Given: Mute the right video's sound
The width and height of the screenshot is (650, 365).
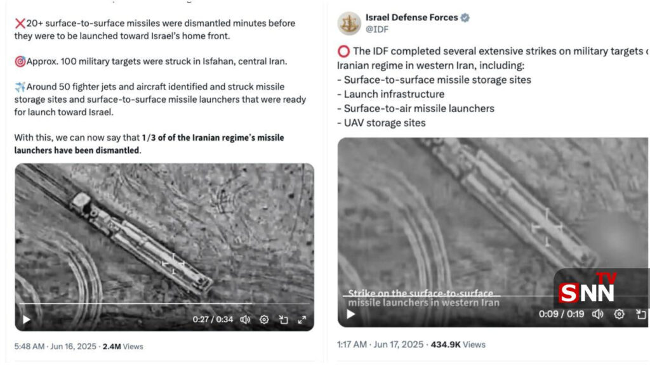Looking at the screenshot, I should (x=597, y=314).
